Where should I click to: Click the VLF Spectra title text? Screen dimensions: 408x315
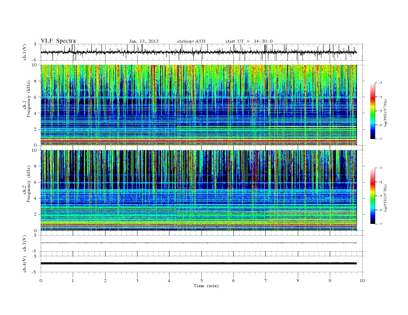58,41
